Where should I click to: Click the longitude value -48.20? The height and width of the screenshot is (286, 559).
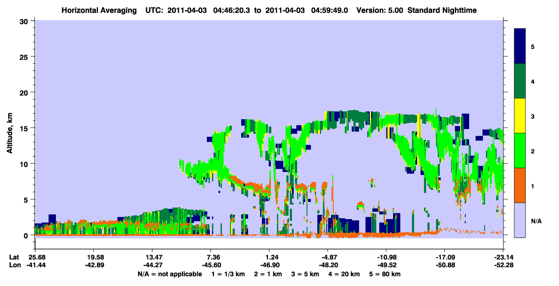point(328,265)
